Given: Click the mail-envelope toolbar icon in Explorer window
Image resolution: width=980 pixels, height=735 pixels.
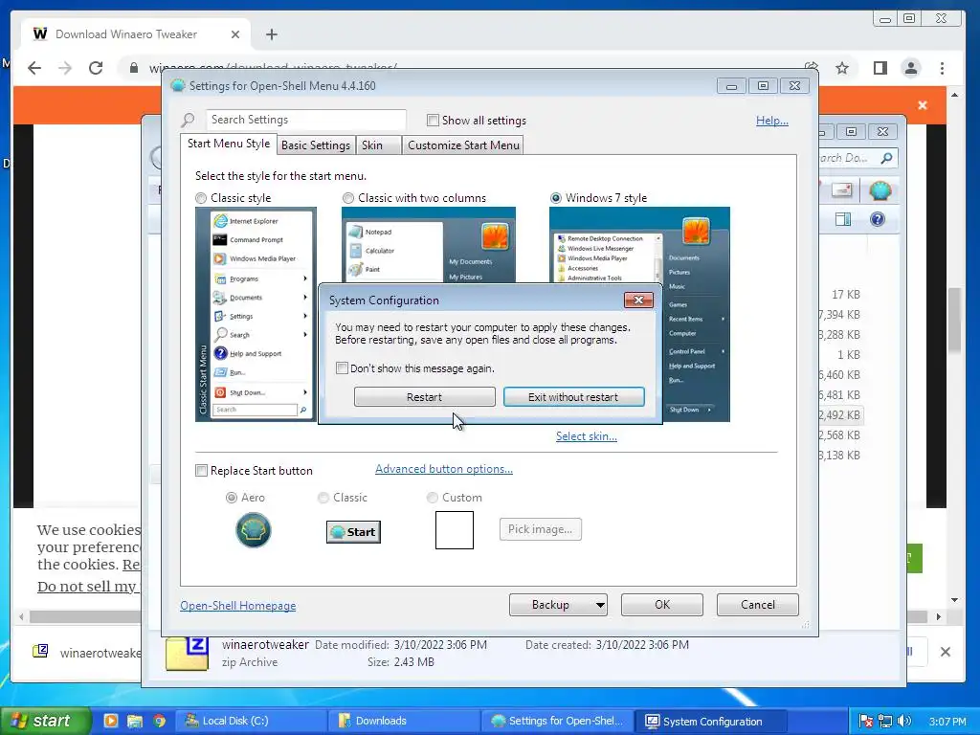Looking at the screenshot, I should coord(841,190).
